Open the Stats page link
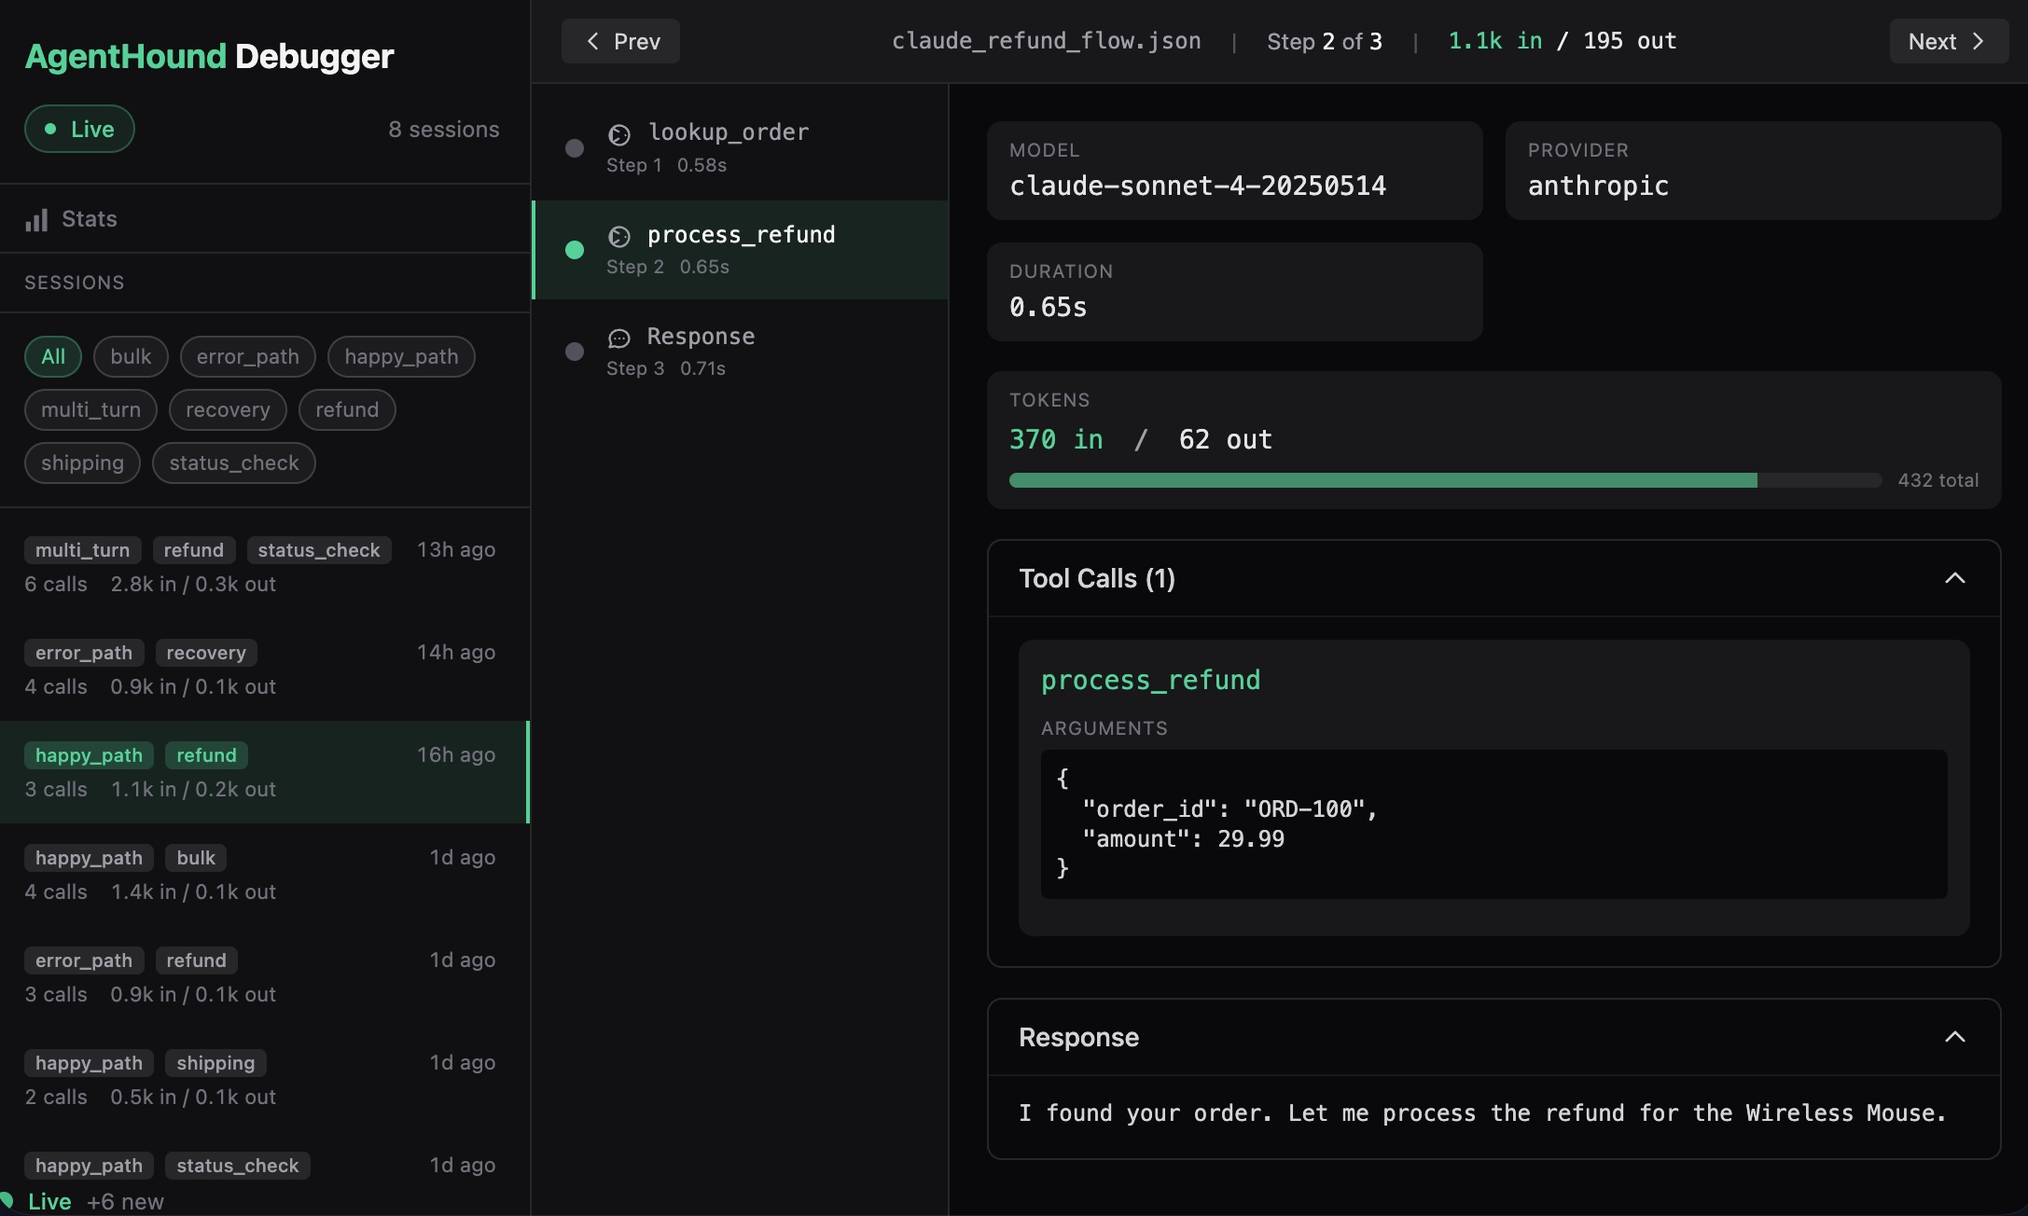This screenshot has height=1216, width=2028. 90,219
